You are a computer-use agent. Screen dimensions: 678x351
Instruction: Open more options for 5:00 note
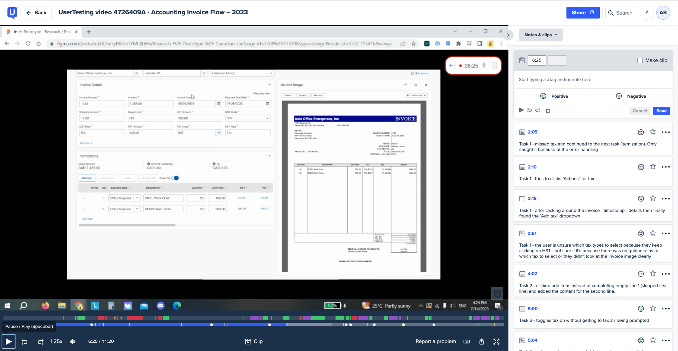click(x=666, y=309)
